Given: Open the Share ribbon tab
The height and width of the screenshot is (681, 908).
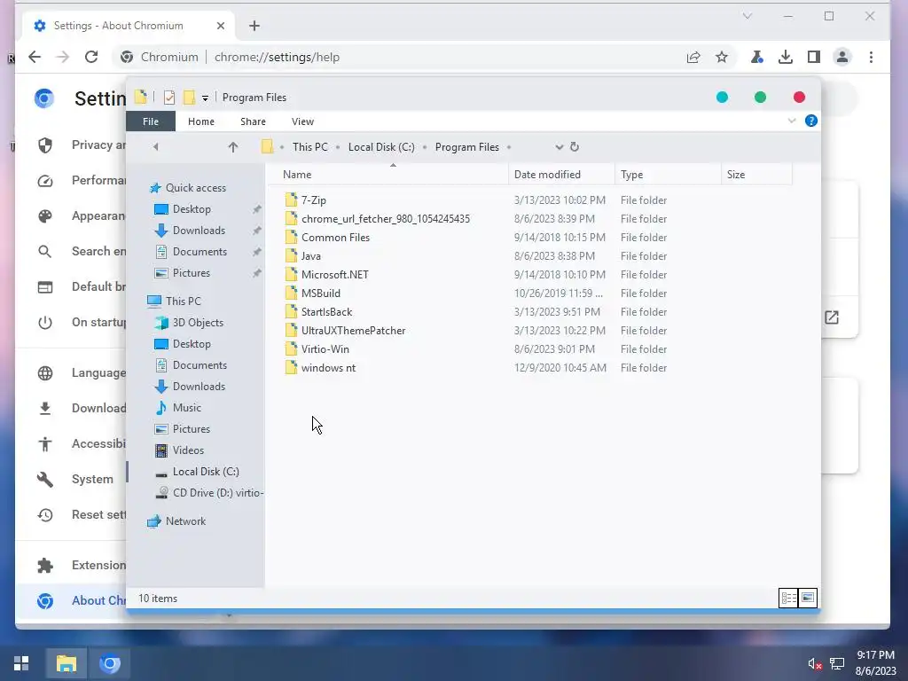Looking at the screenshot, I should tap(253, 121).
